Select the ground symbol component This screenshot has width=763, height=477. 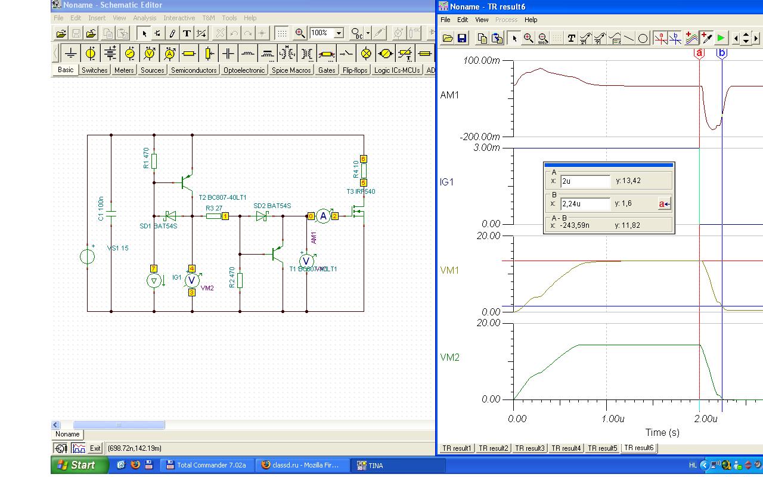pos(71,54)
